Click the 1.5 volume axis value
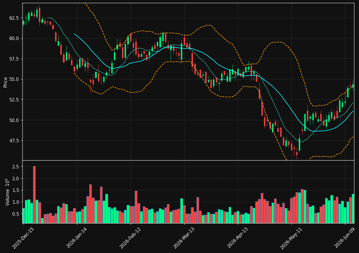The image size is (359, 253). 16,190
